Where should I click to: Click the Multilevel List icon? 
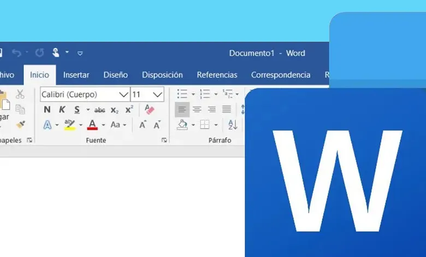point(227,94)
